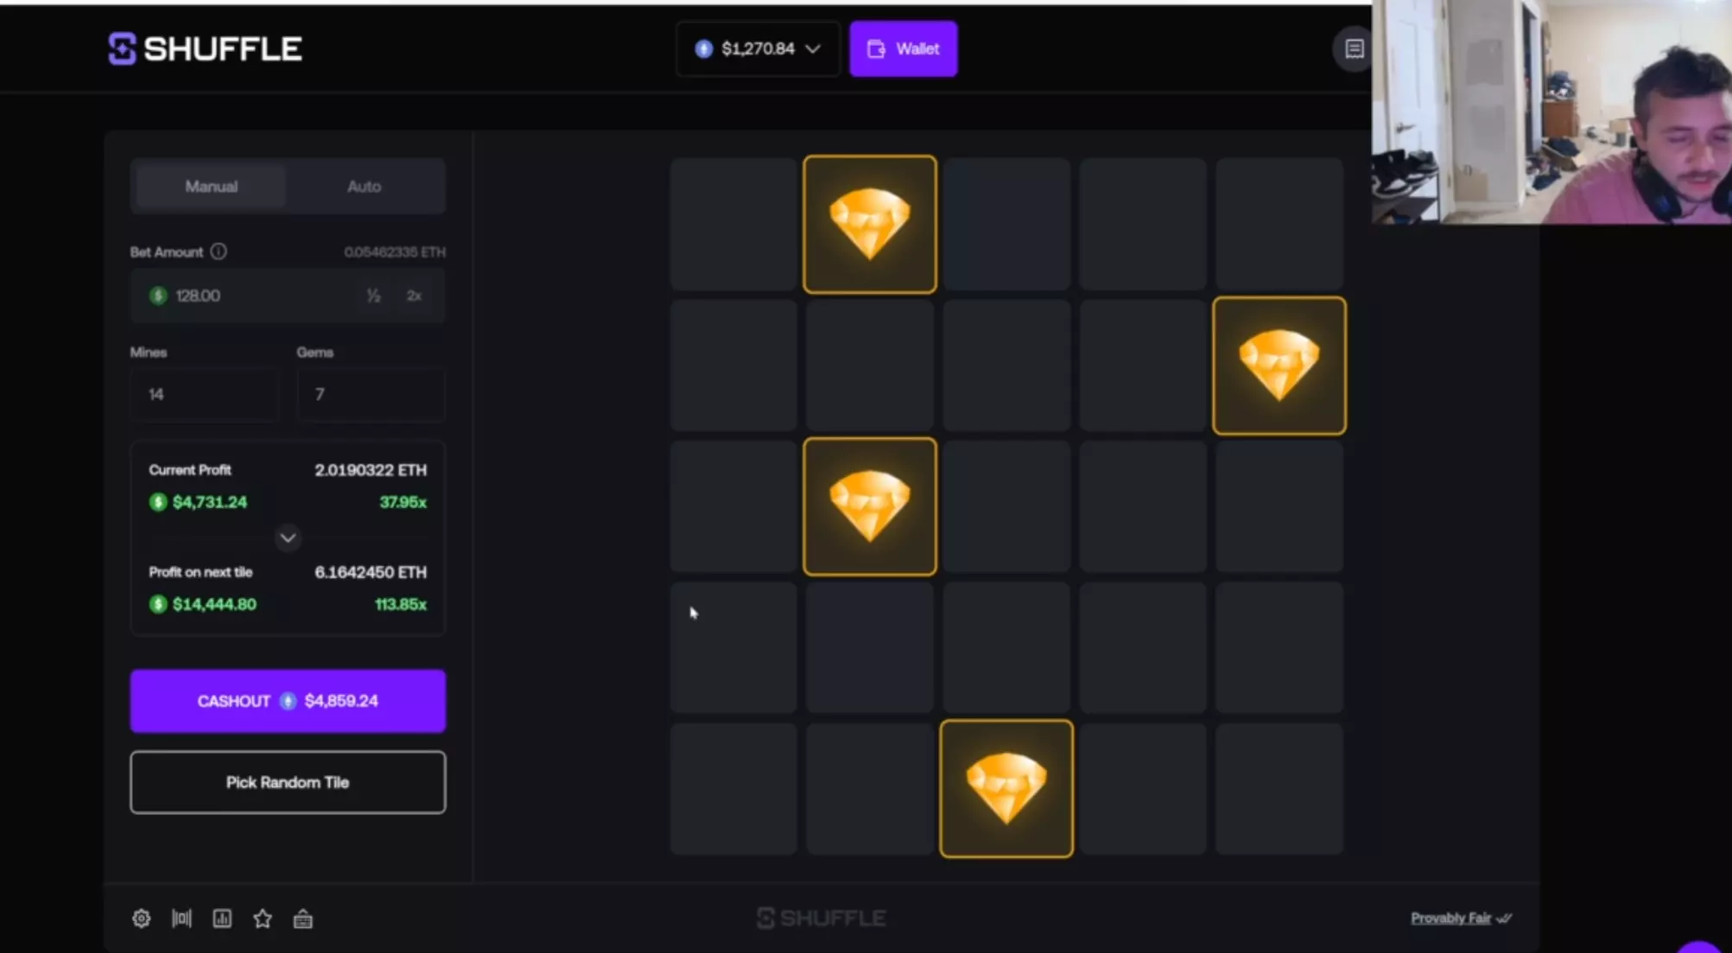Switch to Manual betting tab
The width and height of the screenshot is (1732, 953).
click(x=211, y=187)
